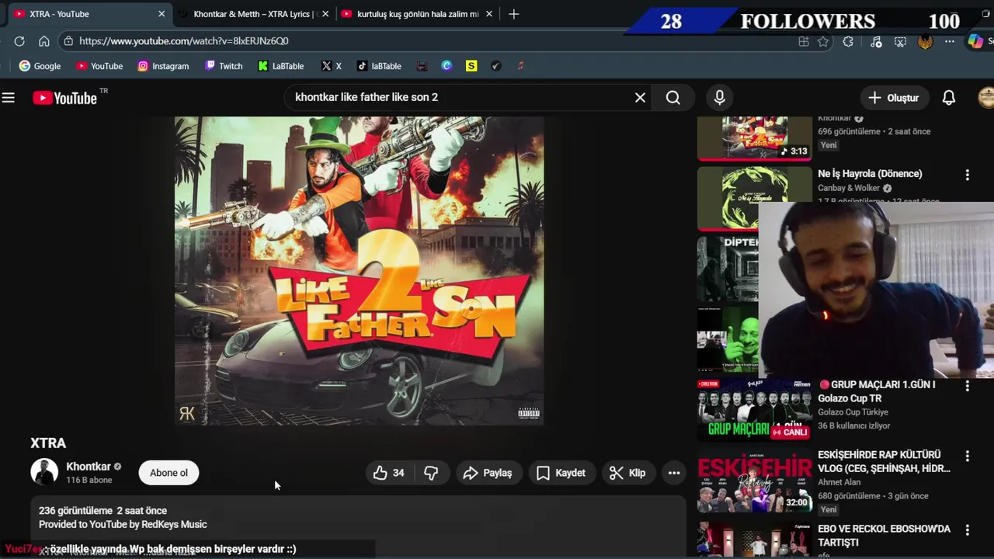Open the three-dot more actions under the video
994x559 pixels.
(674, 473)
